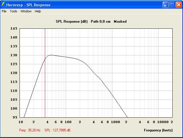Click the disabled maximize button
Viewport: 183px width, 138px height.
click(x=172, y=5)
